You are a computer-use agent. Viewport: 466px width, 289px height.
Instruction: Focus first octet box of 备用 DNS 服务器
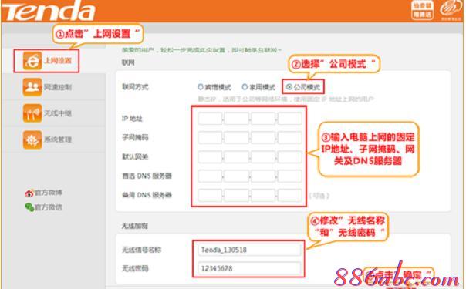tap(210, 195)
